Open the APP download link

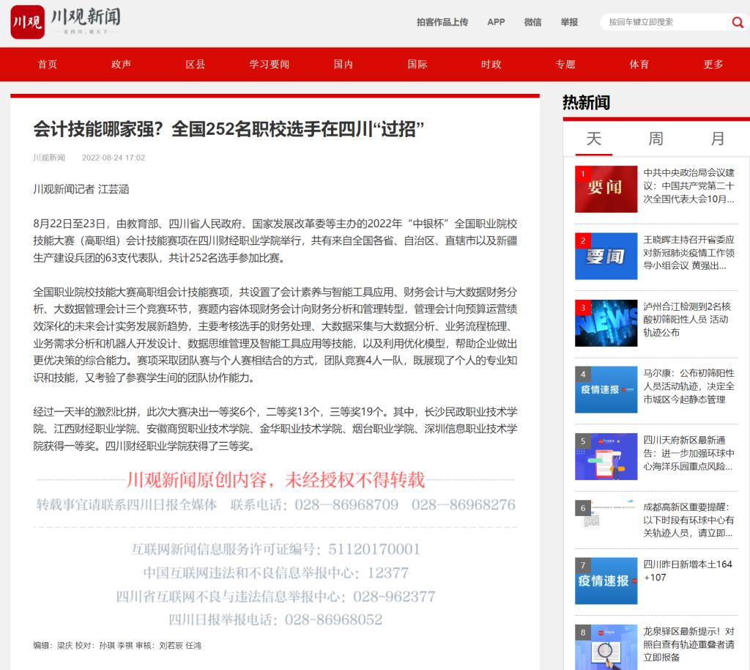[x=496, y=22]
